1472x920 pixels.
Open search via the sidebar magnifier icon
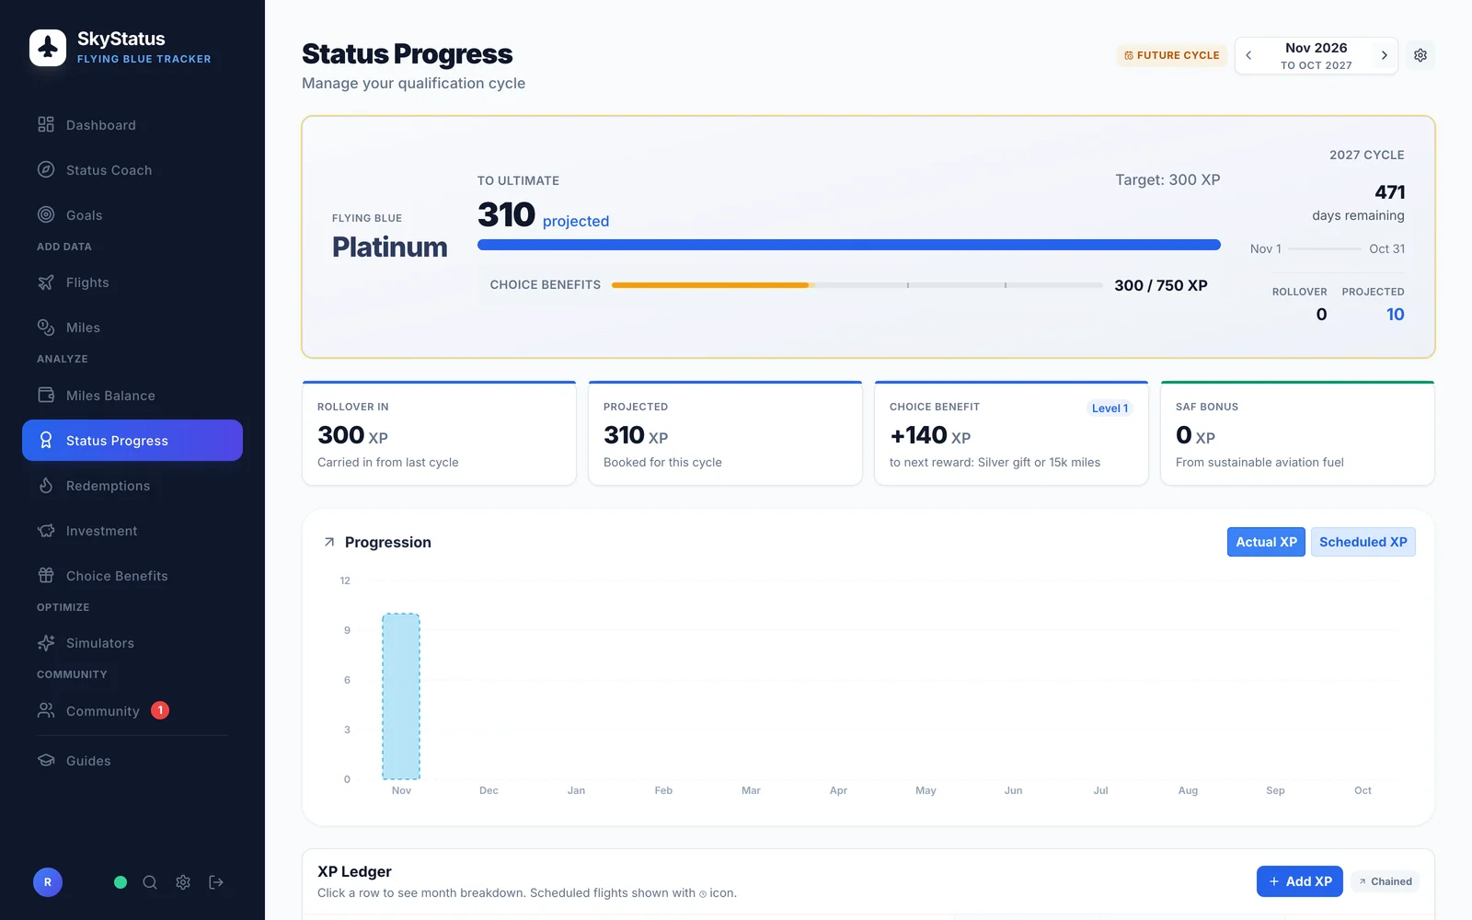click(150, 882)
